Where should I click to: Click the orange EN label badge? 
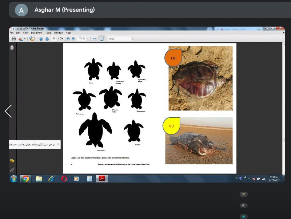(x=174, y=58)
